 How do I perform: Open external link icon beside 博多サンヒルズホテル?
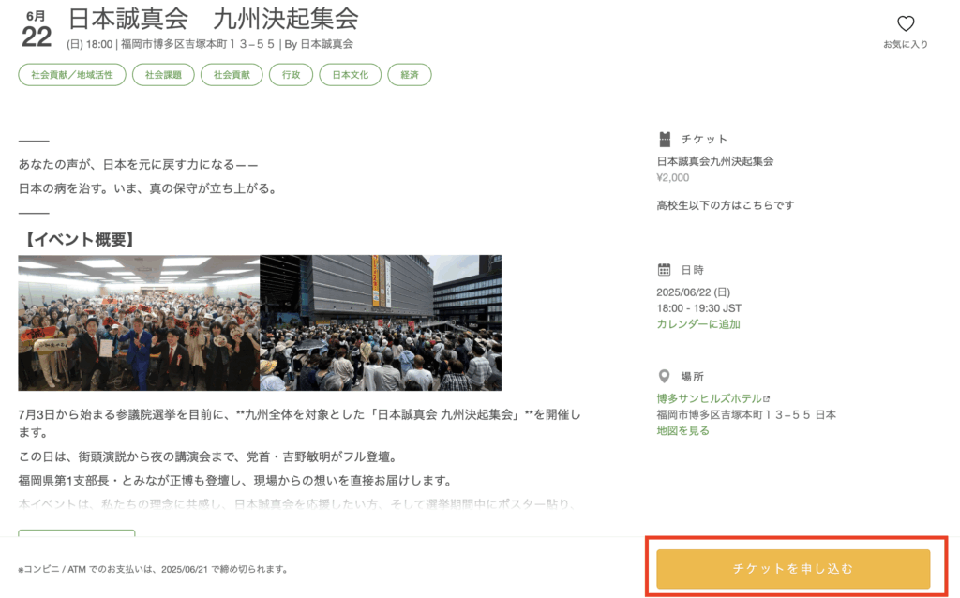[x=767, y=398]
